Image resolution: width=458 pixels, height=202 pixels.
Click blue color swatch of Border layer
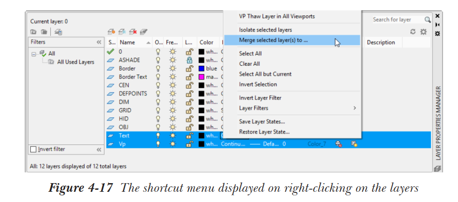[x=201, y=68]
